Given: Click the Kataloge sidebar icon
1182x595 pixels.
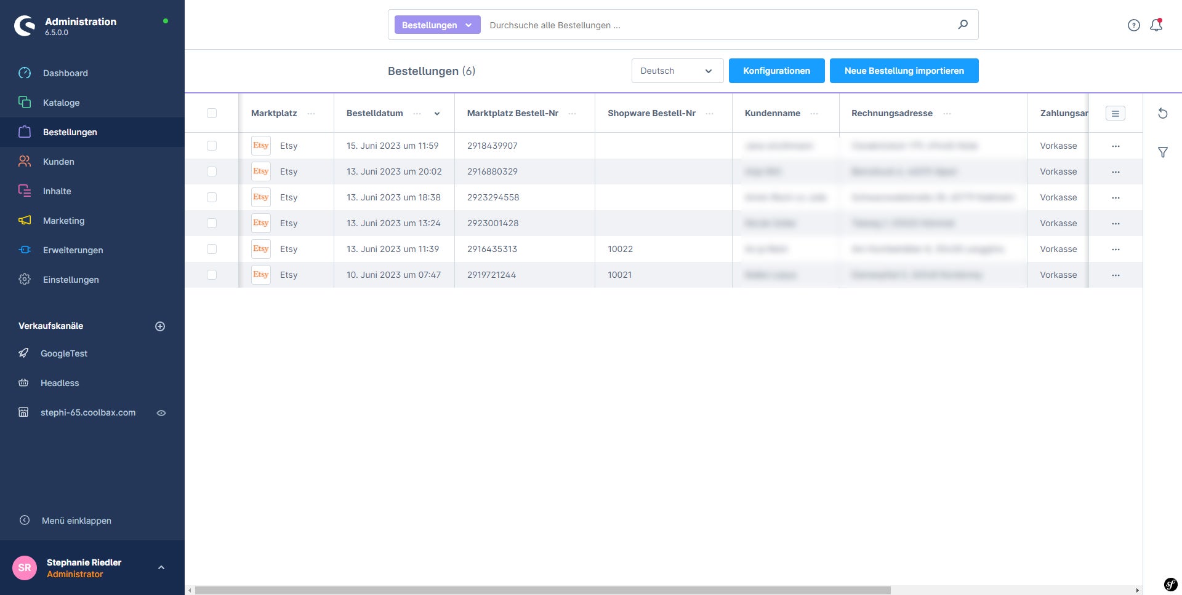Looking at the screenshot, I should (x=25, y=103).
